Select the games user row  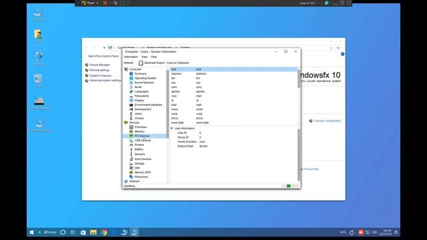click(234, 91)
